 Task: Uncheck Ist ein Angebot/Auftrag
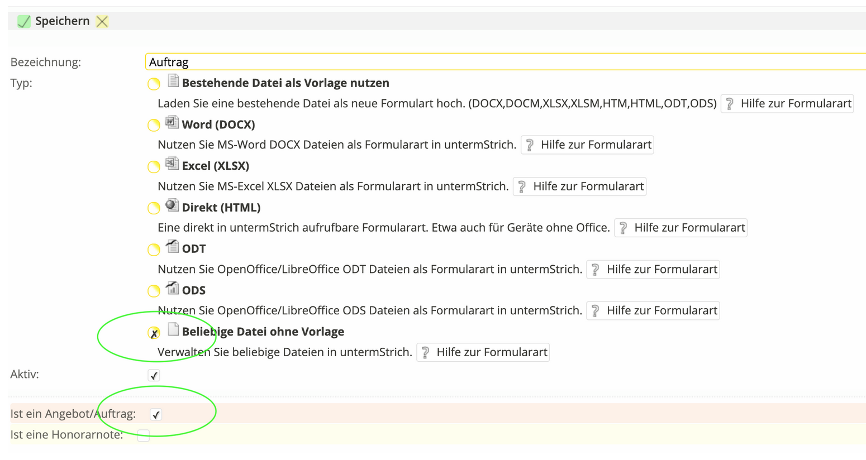pos(156,414)
